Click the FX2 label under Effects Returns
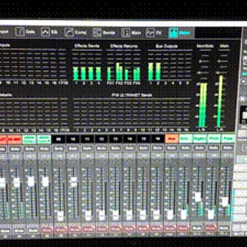247x247 pixels. (119, 83)
